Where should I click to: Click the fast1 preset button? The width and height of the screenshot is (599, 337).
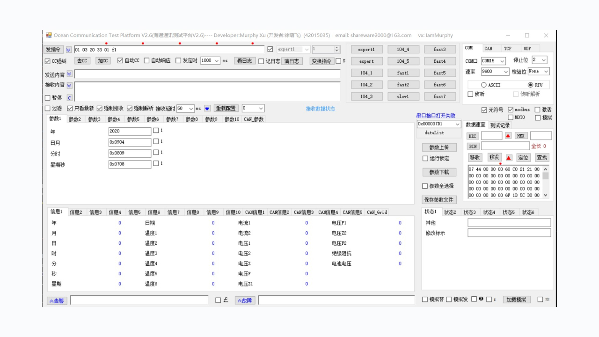(403, 73)
